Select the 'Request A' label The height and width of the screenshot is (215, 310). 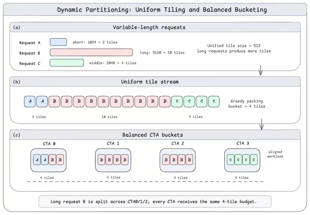click(30, 43)
